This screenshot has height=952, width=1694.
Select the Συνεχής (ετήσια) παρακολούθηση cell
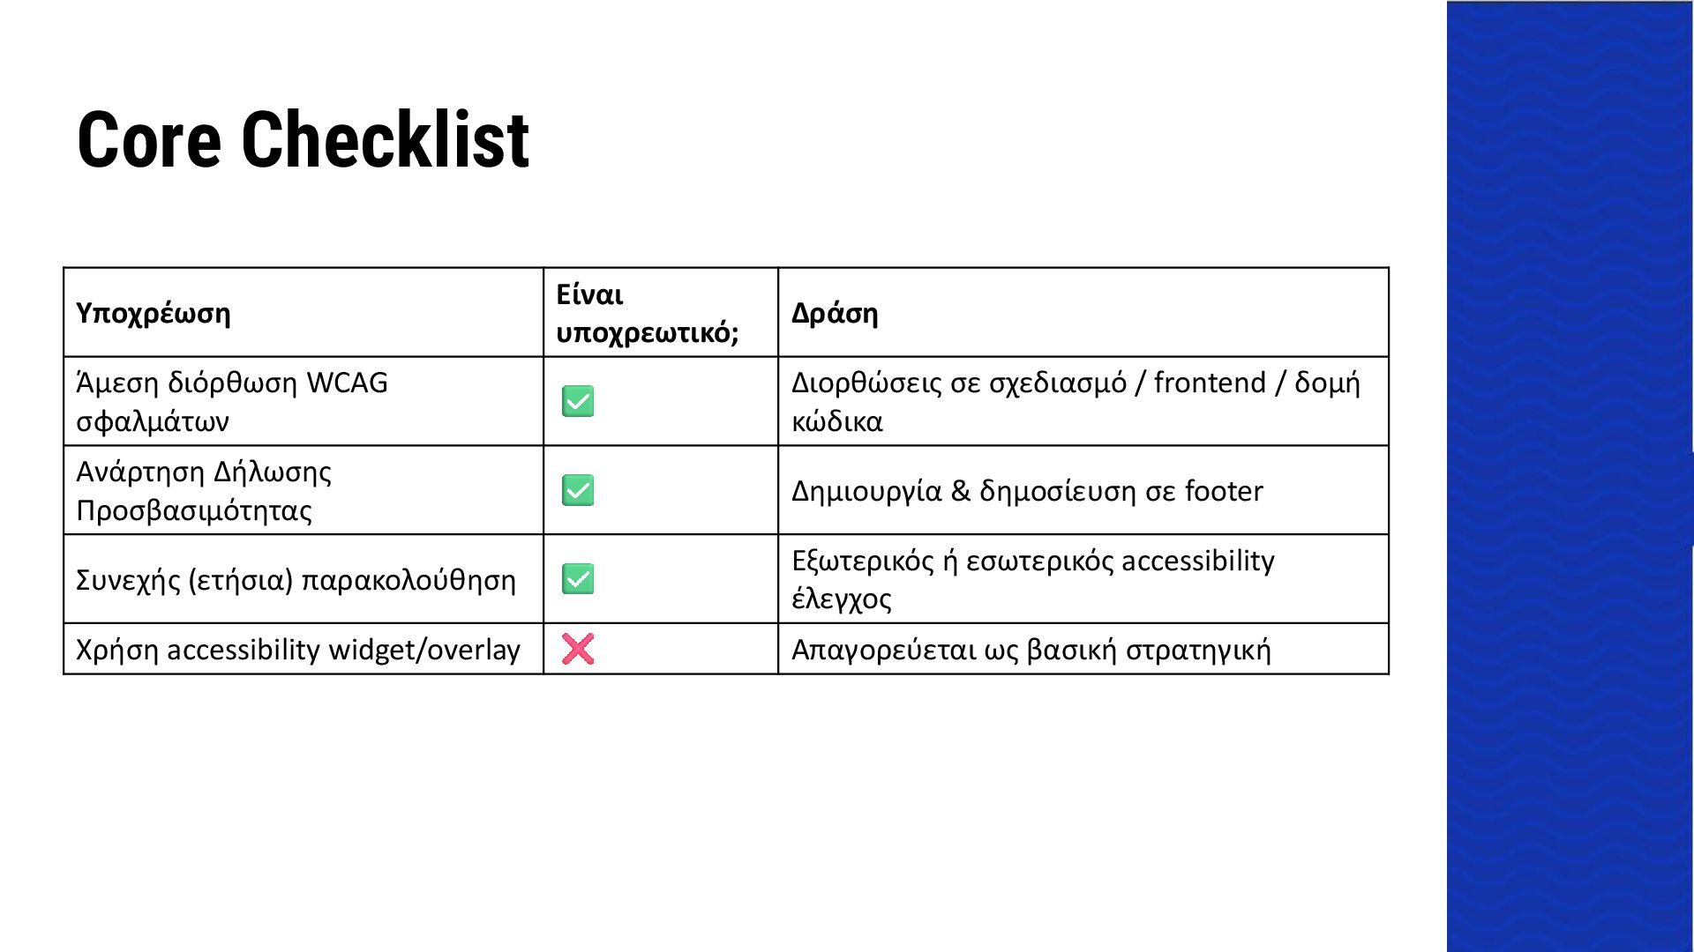(x=304, y=579)
